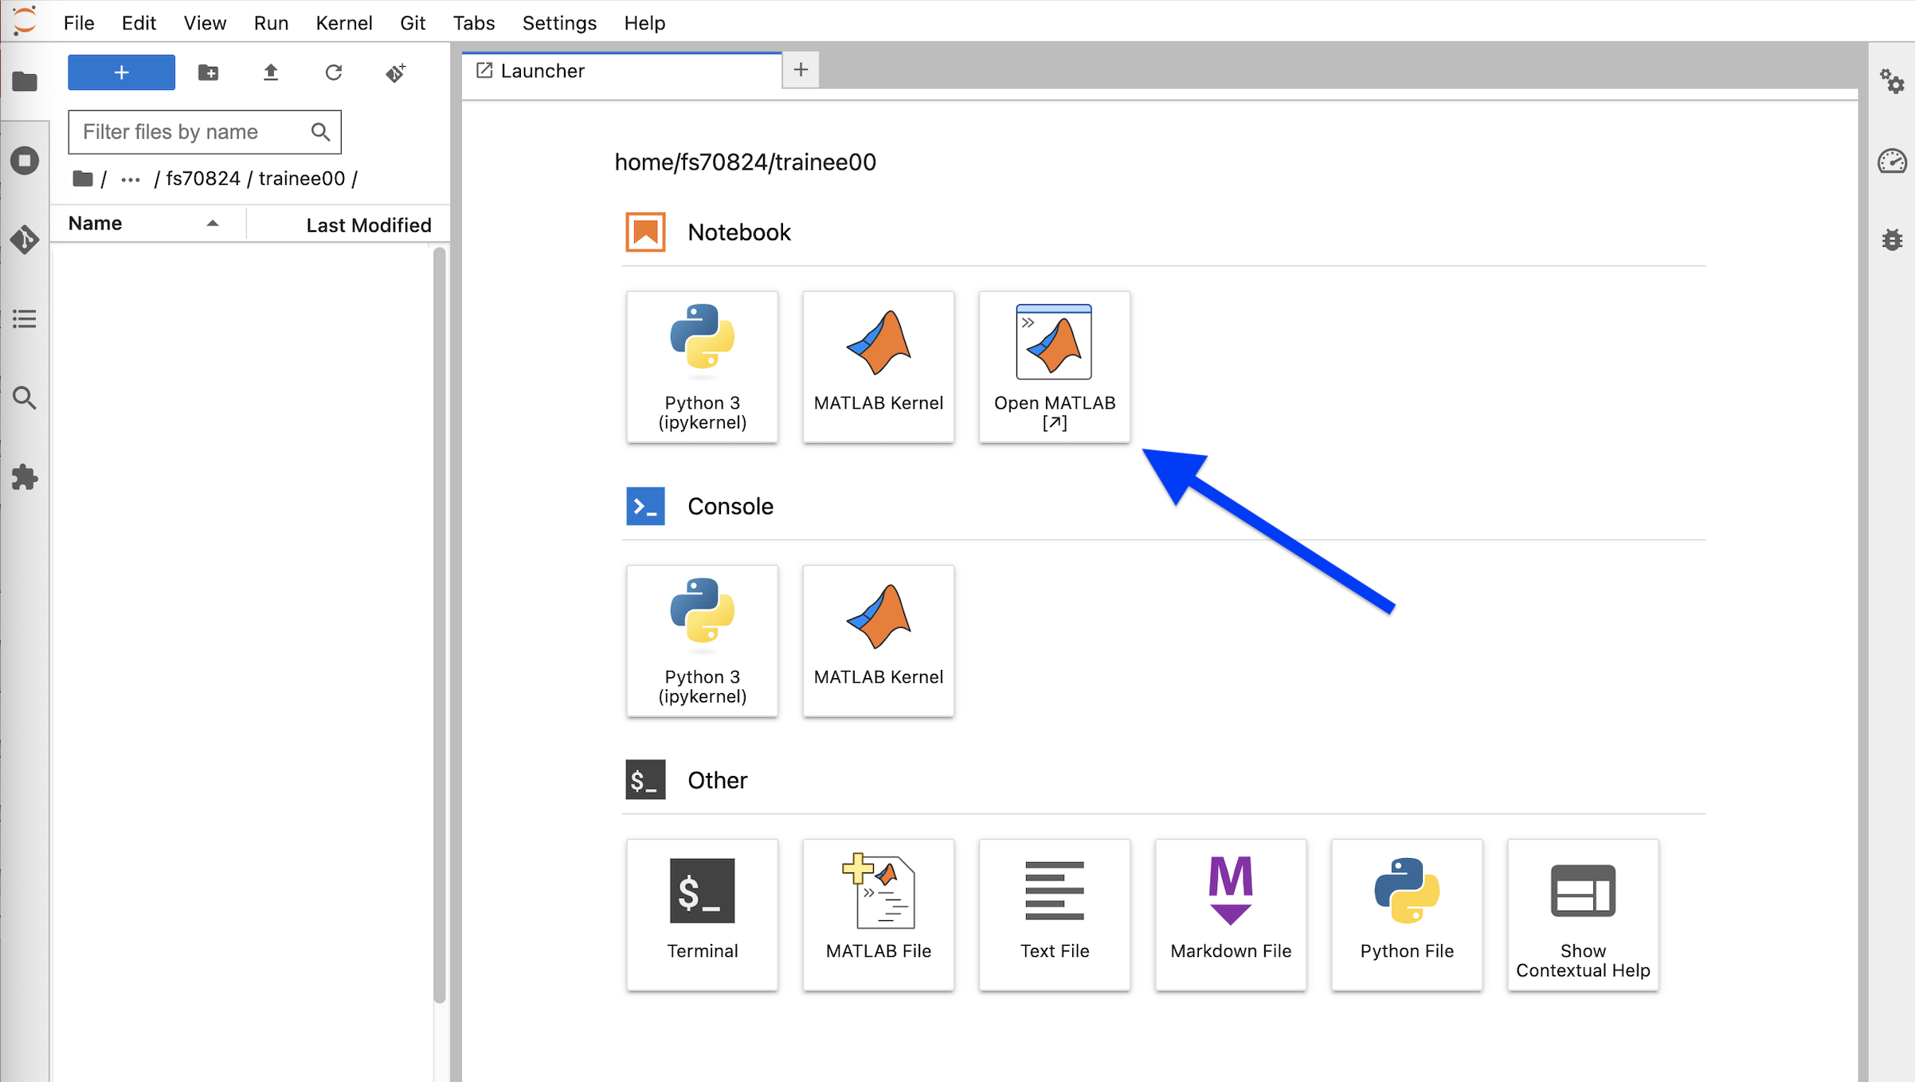Click the New Folder icon

coord(208,73)
